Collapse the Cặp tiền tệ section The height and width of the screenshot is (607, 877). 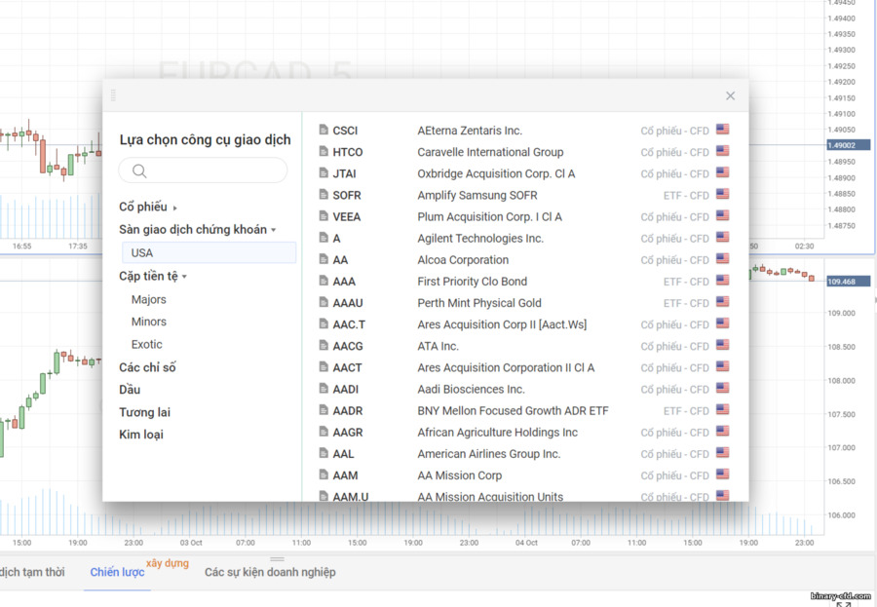coord(184,277)
